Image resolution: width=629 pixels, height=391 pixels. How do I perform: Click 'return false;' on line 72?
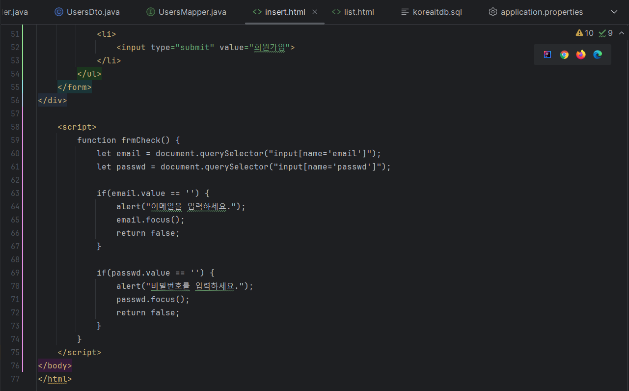(x=148, y=312)
